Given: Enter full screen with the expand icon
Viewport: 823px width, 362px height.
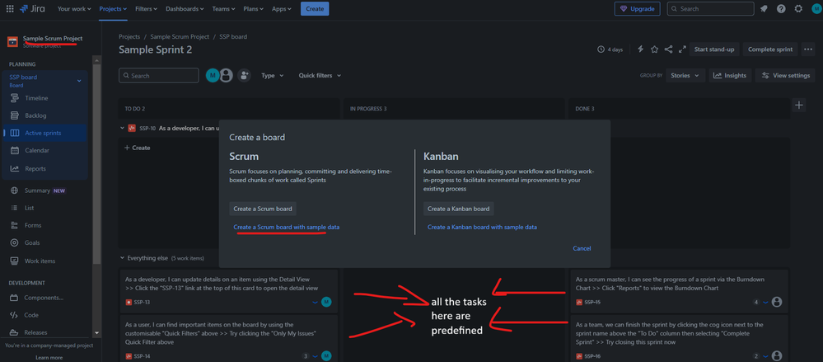Looking at the screenshot, I should coord(682,49).
